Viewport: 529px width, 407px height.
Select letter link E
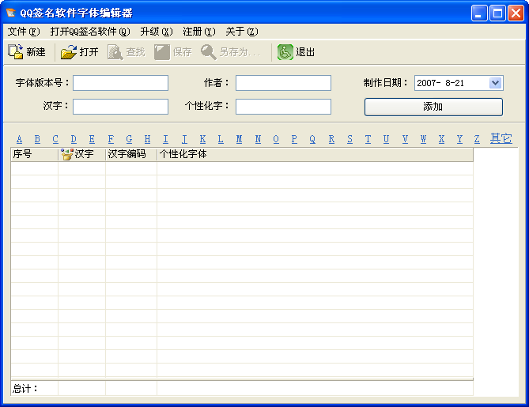[92, 139]
